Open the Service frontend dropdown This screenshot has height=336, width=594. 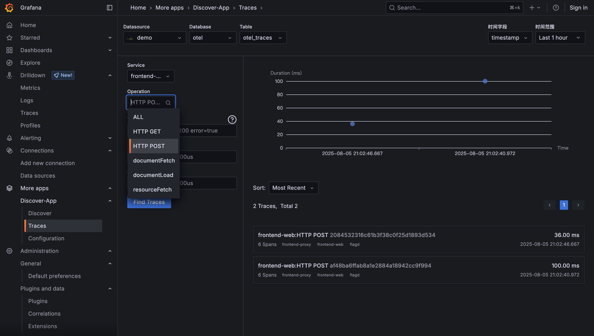point(151,76)
